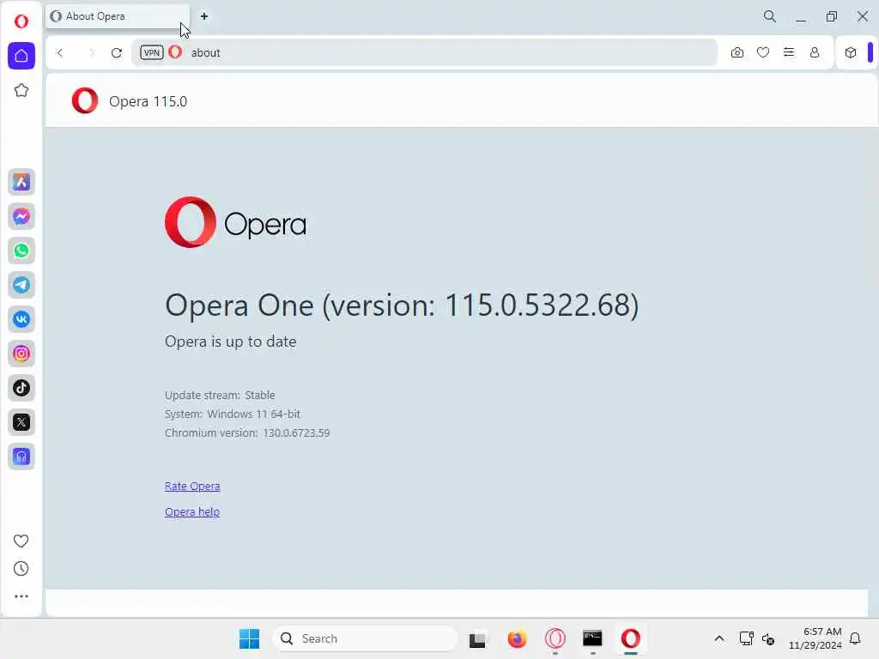Add page to bookmarks heart icon

point(763,52)
